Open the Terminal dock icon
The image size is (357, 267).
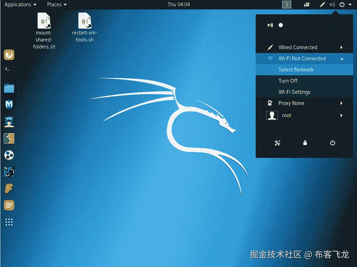8,69
